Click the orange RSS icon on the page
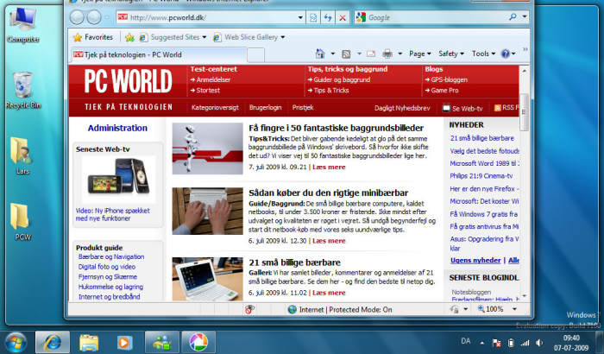Viewport: 604px width, 354px height. click(x=498, y=108)
